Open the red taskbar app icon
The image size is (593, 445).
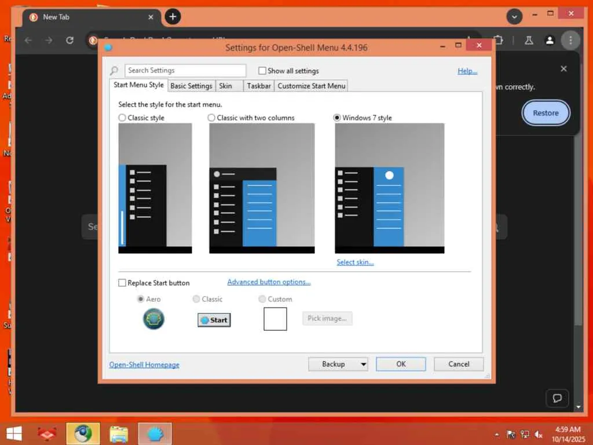47,433
